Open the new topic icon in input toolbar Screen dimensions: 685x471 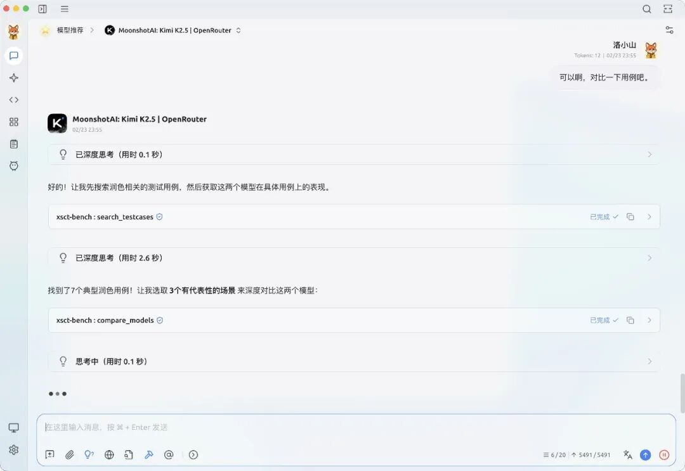click(x=50, y=455)
